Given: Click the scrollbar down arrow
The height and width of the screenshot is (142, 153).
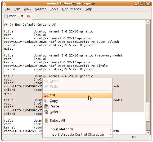Looking at the screenshot, I should [x=148, y=132].
